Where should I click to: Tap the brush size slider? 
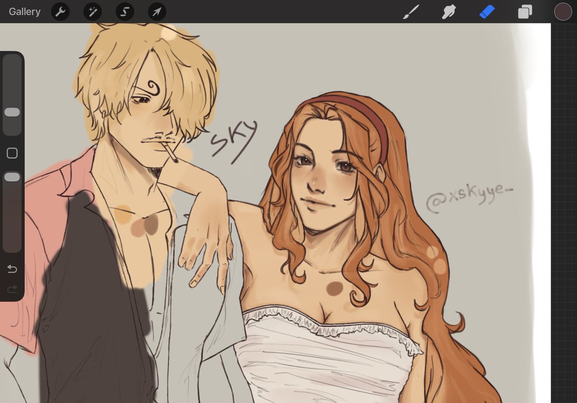tap(12, 112)
